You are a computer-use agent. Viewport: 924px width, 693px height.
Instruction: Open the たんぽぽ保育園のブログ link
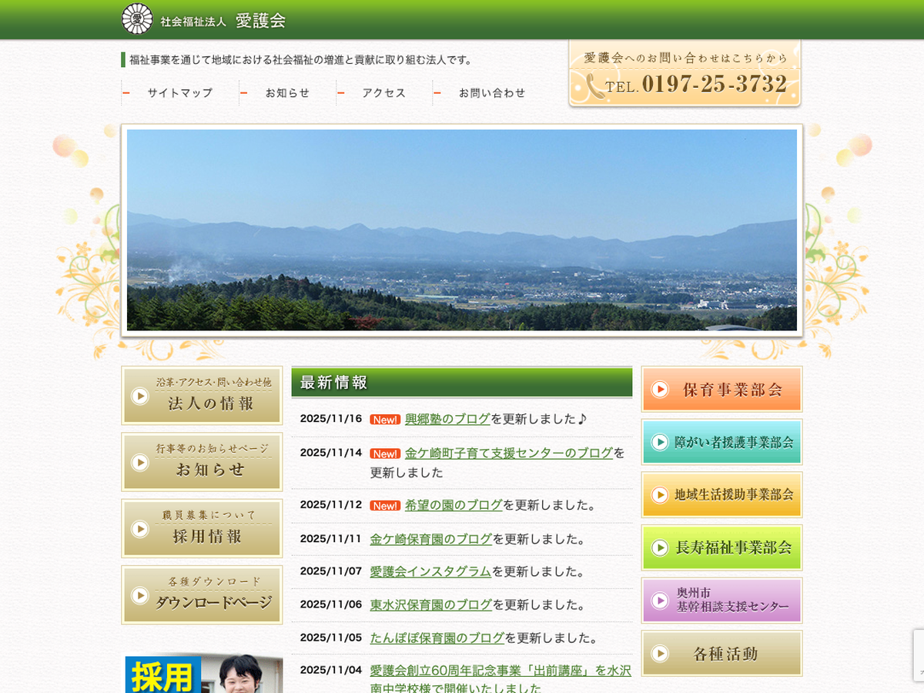tap(437, 638)
